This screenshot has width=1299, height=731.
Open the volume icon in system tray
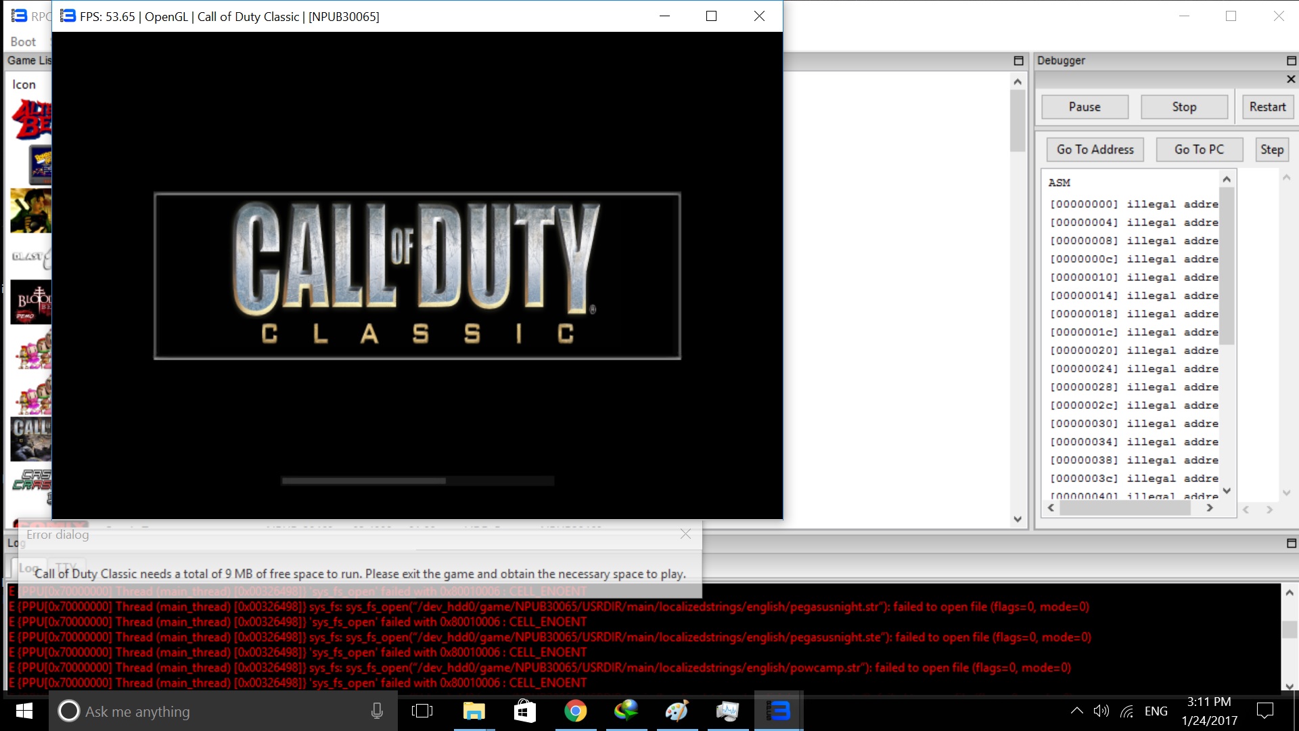1101,711
